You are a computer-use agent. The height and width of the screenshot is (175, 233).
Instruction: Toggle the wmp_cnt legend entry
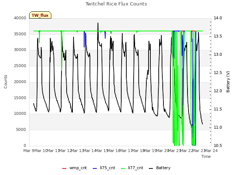(74, 168)
